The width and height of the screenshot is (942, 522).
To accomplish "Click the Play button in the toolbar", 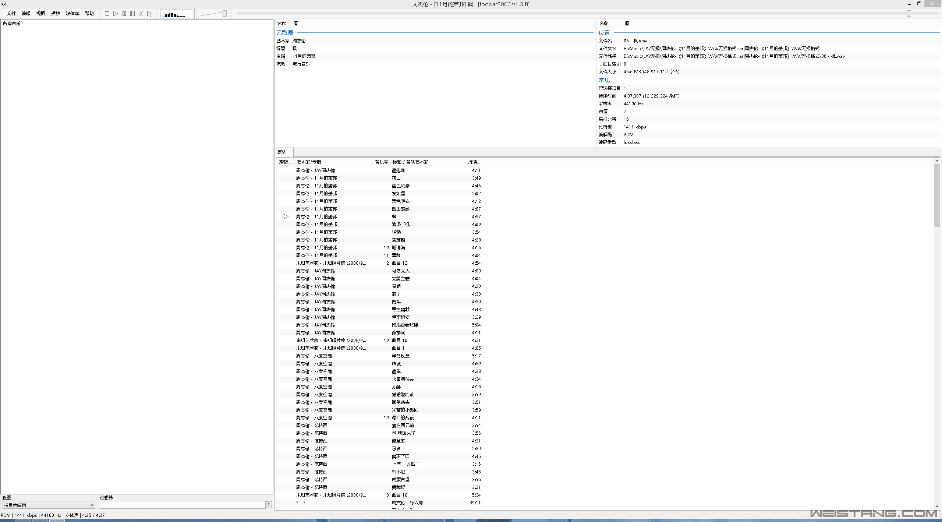I will coord(116,14).
